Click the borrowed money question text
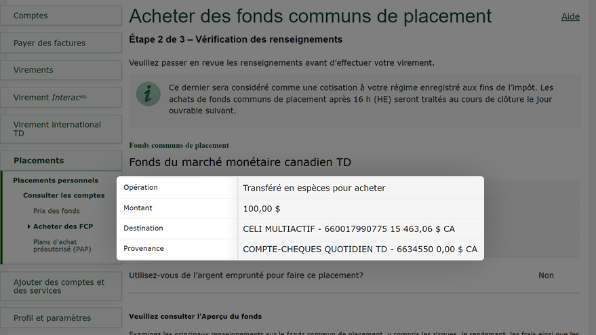The width and height of the screenshot is (596, 335). (246, 275)
